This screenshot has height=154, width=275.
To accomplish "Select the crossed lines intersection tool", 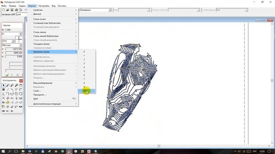I will 3,98.
